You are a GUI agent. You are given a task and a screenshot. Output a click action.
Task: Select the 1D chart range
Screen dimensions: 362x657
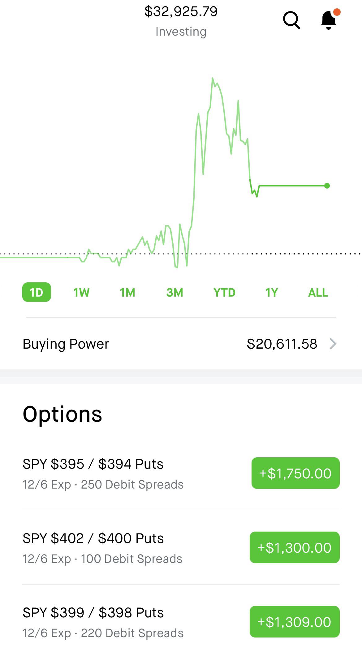(x=37, y=292)
